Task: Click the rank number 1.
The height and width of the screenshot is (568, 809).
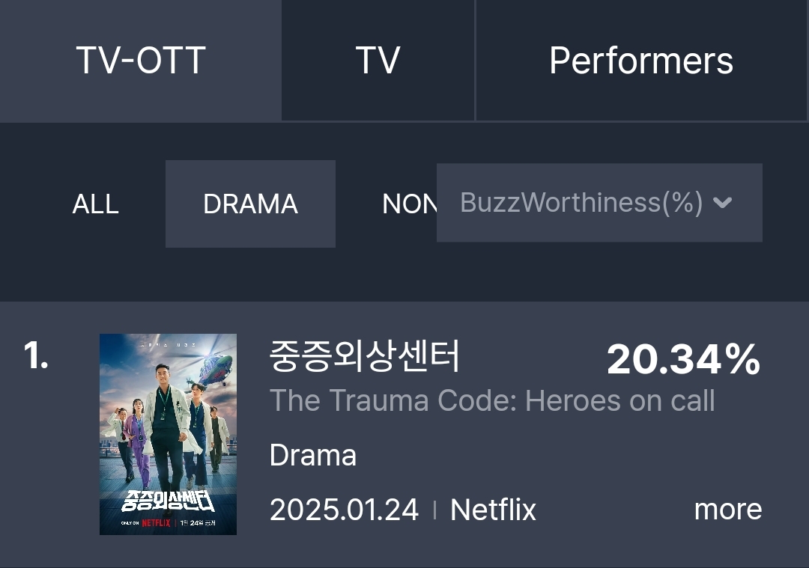Action: coord(36,356)
